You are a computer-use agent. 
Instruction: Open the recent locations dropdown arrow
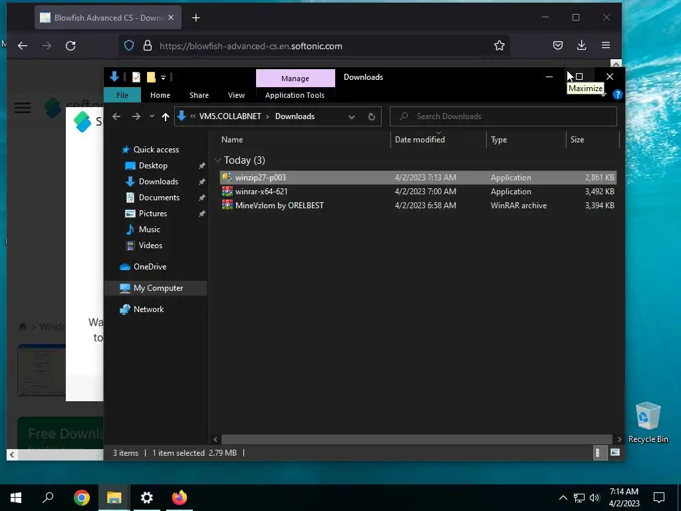coord(152,116)
